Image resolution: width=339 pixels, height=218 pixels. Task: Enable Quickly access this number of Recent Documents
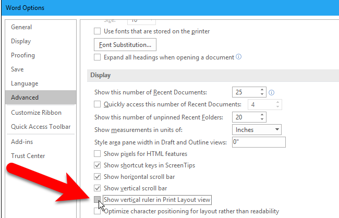tap(97, 104)
